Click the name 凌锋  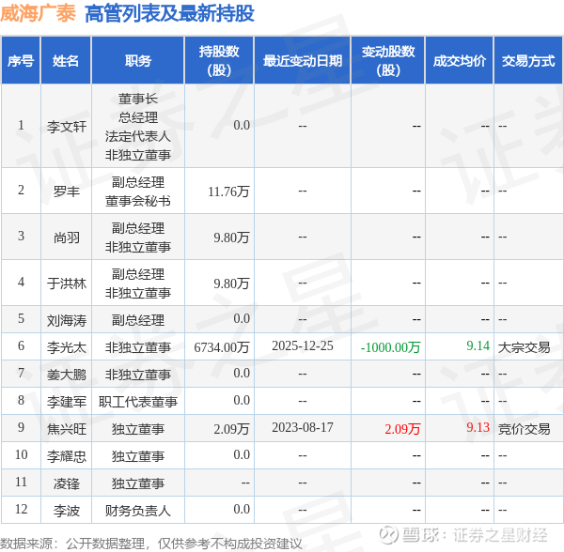pos(67,483)
